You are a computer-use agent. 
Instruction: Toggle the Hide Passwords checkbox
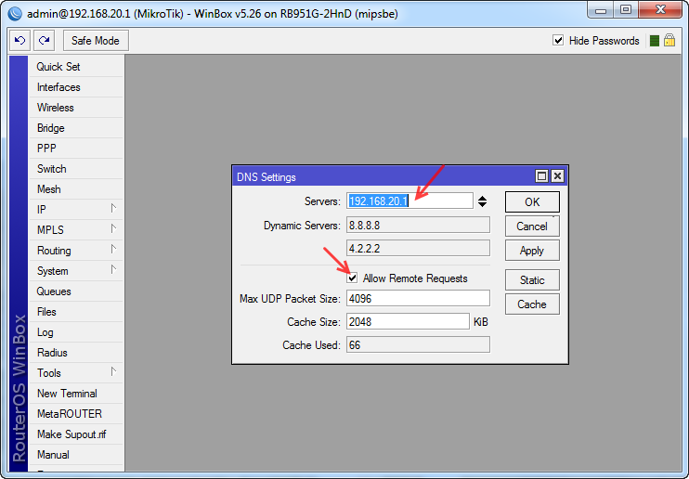pyautogui.click(x=558, y=41)
